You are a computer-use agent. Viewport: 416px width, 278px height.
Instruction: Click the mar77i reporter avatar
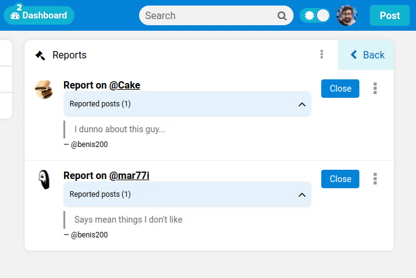pyautogui.click(x=44, y=180)
